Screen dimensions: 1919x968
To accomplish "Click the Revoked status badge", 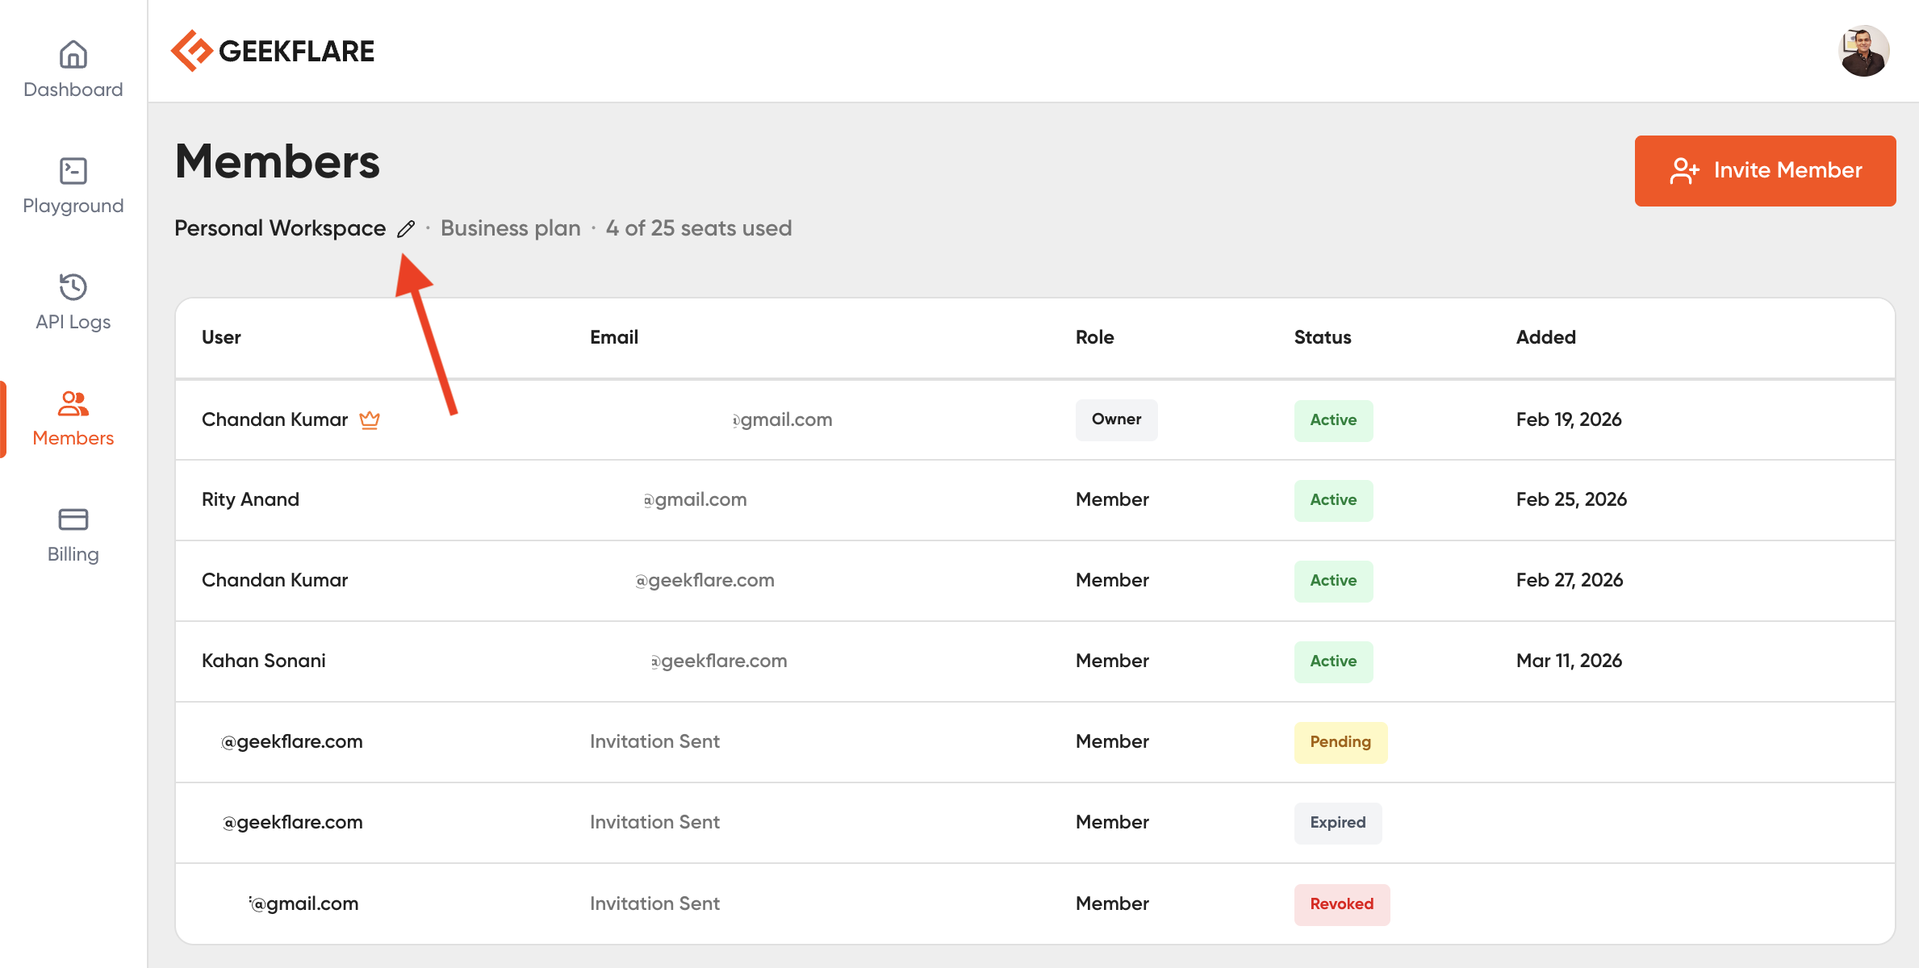I will [x=1341, y=904].
